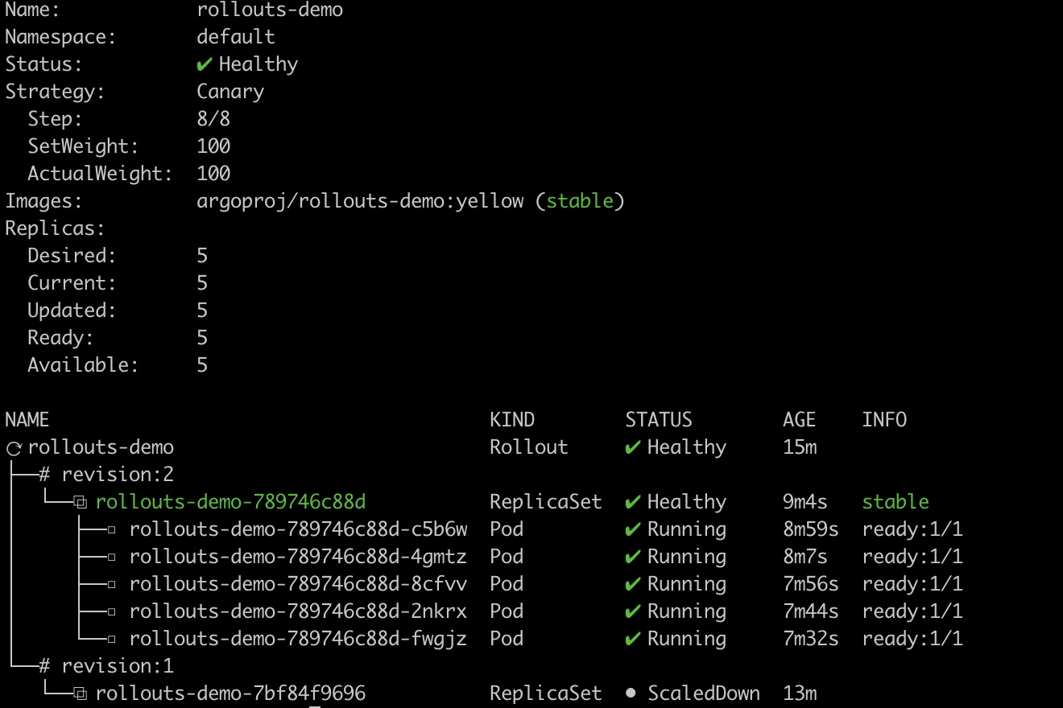Click the rollouts-demo-7bf84f9696 replicaset name
1063x708 pixels.
(x=231, y=694)
